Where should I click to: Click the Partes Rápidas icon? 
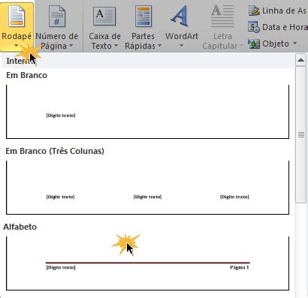[143, 17]
